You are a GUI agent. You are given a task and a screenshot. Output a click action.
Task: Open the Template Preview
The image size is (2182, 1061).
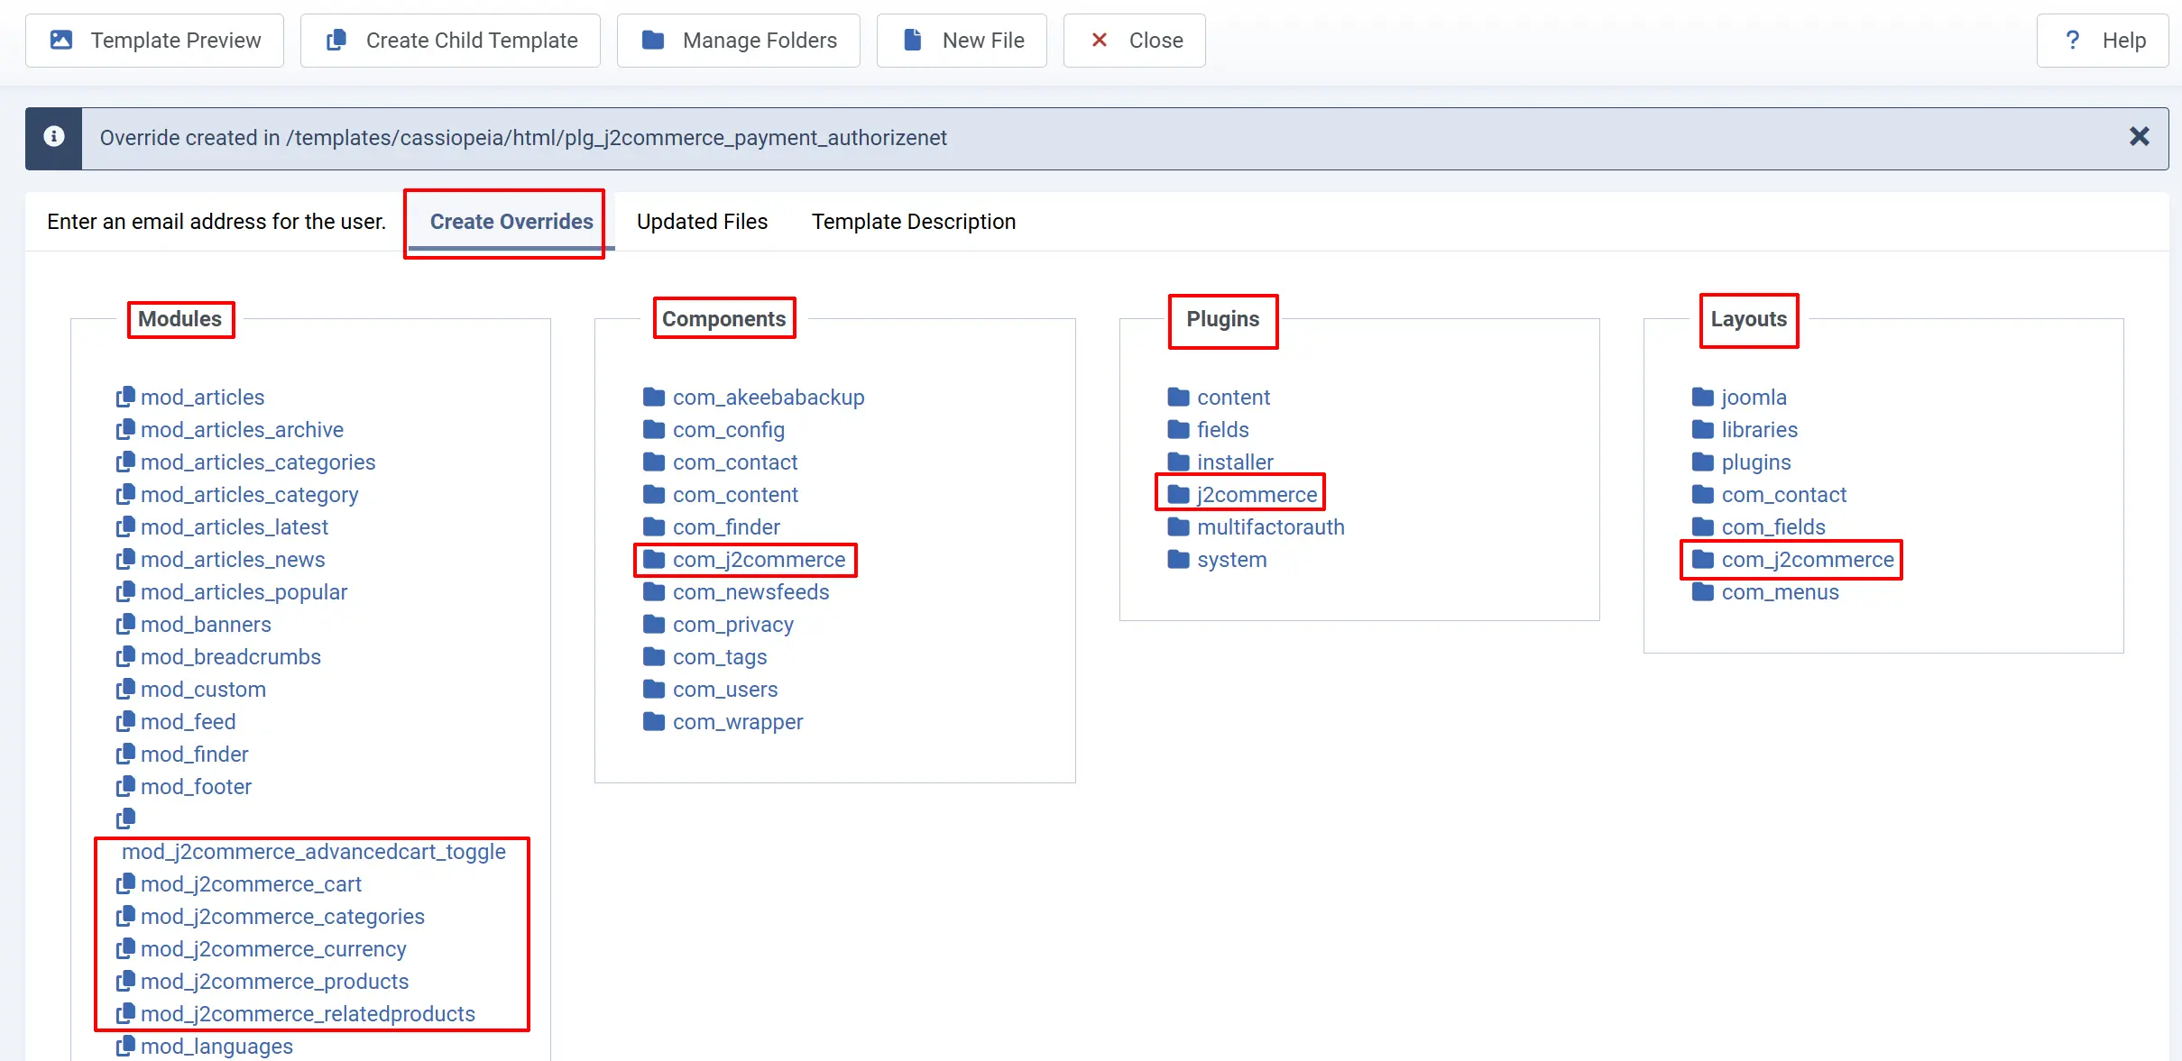tap(154, 40)
